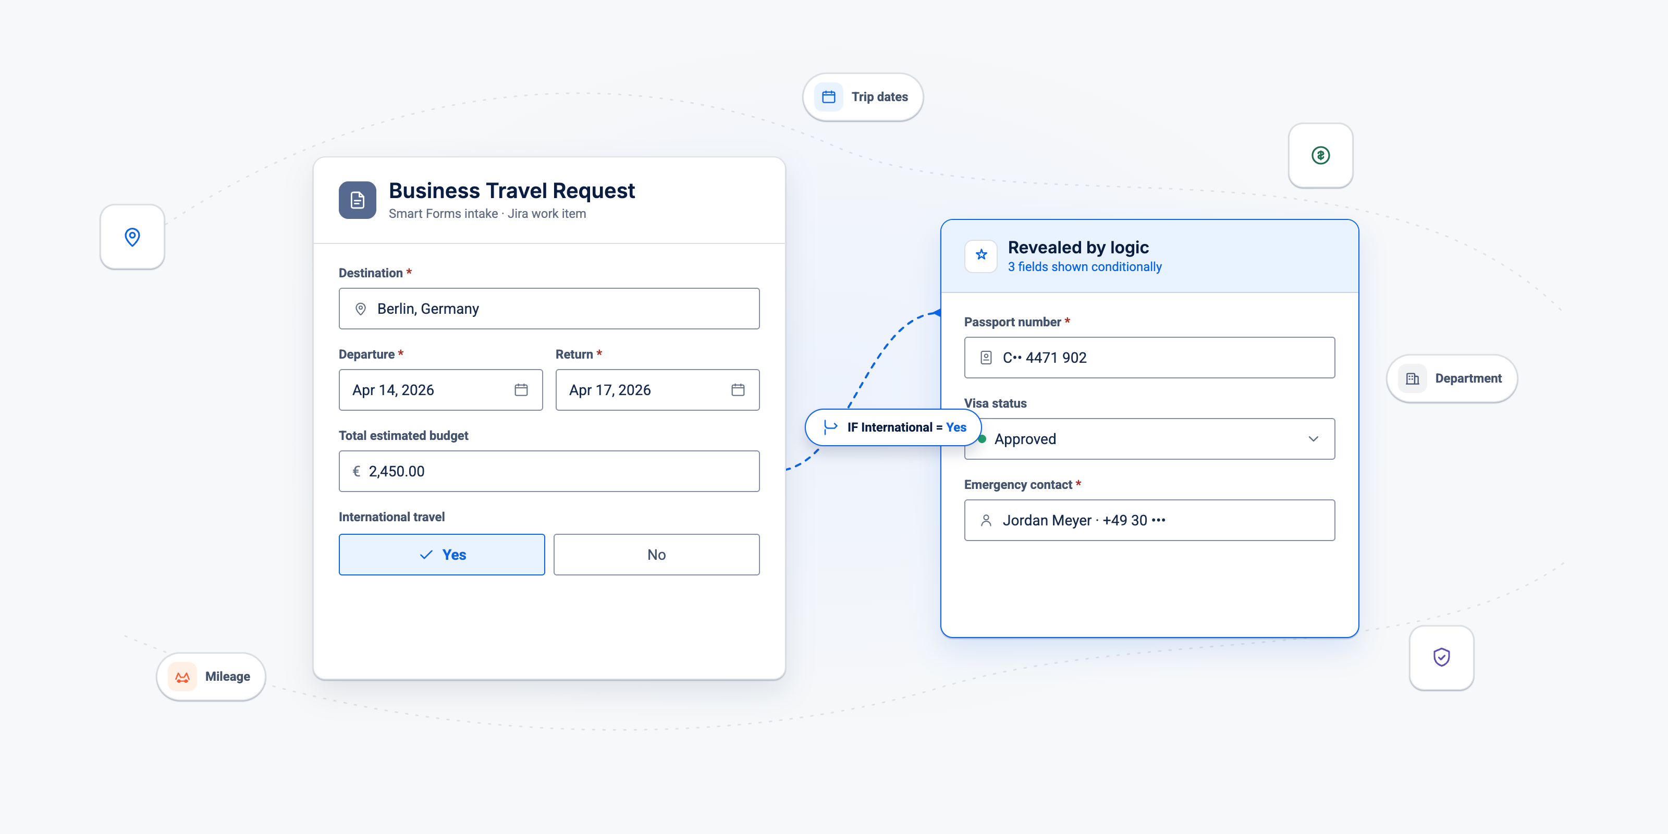
Task: Click the Approved visa status value
Action: (1025, 439)
